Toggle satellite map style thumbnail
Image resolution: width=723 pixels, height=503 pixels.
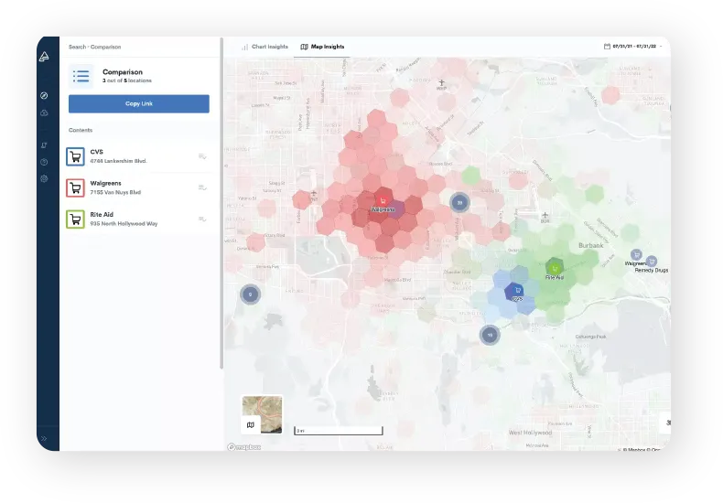pos(262,414)
